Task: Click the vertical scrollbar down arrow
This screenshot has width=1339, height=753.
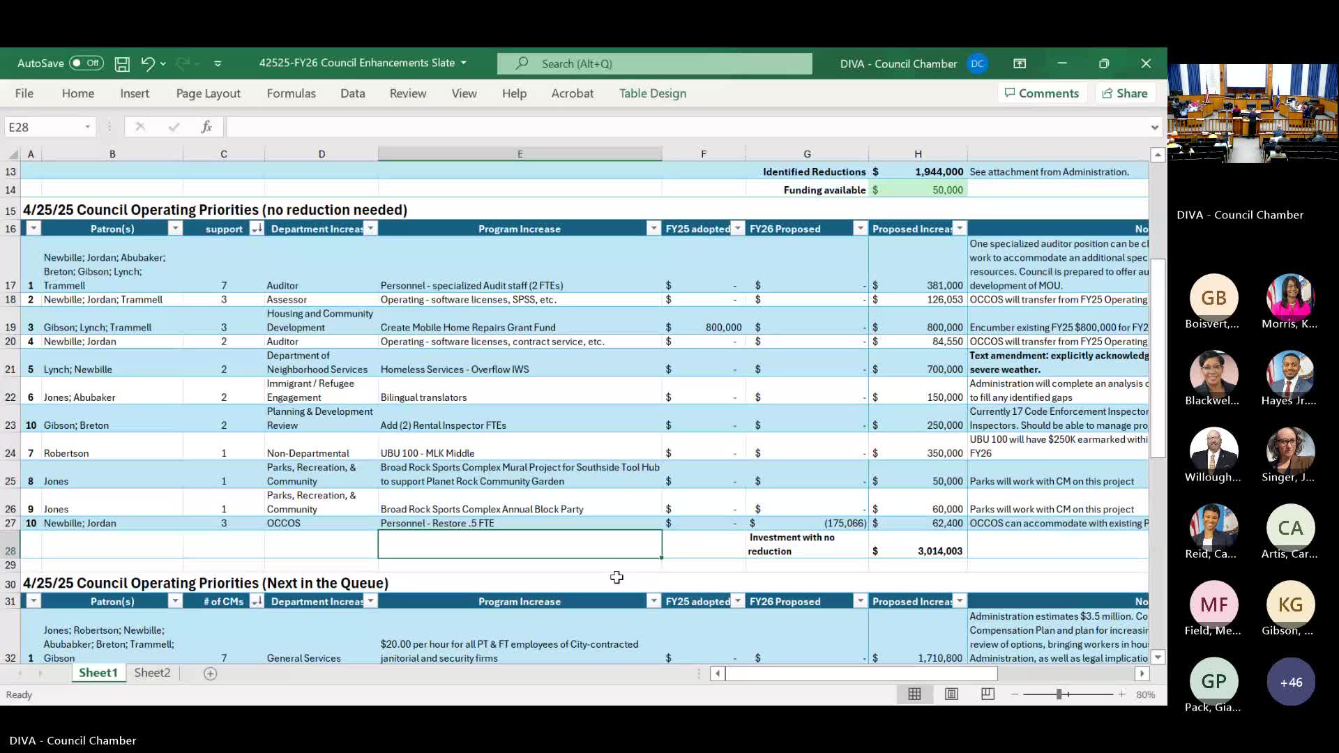Action: tap(1158, 657)
